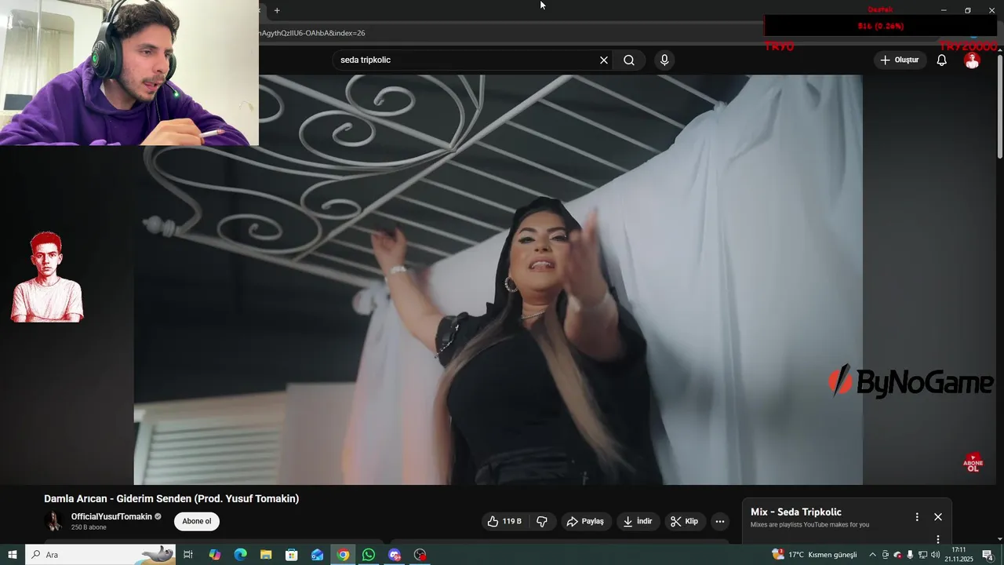
Task: Clear the 'seda tripkolic' search text
Action: click(x=604, y=60)
